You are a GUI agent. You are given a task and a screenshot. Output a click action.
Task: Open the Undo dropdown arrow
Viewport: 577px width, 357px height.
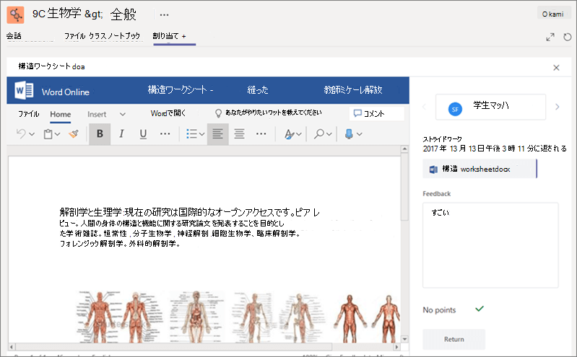coord(32,134)
